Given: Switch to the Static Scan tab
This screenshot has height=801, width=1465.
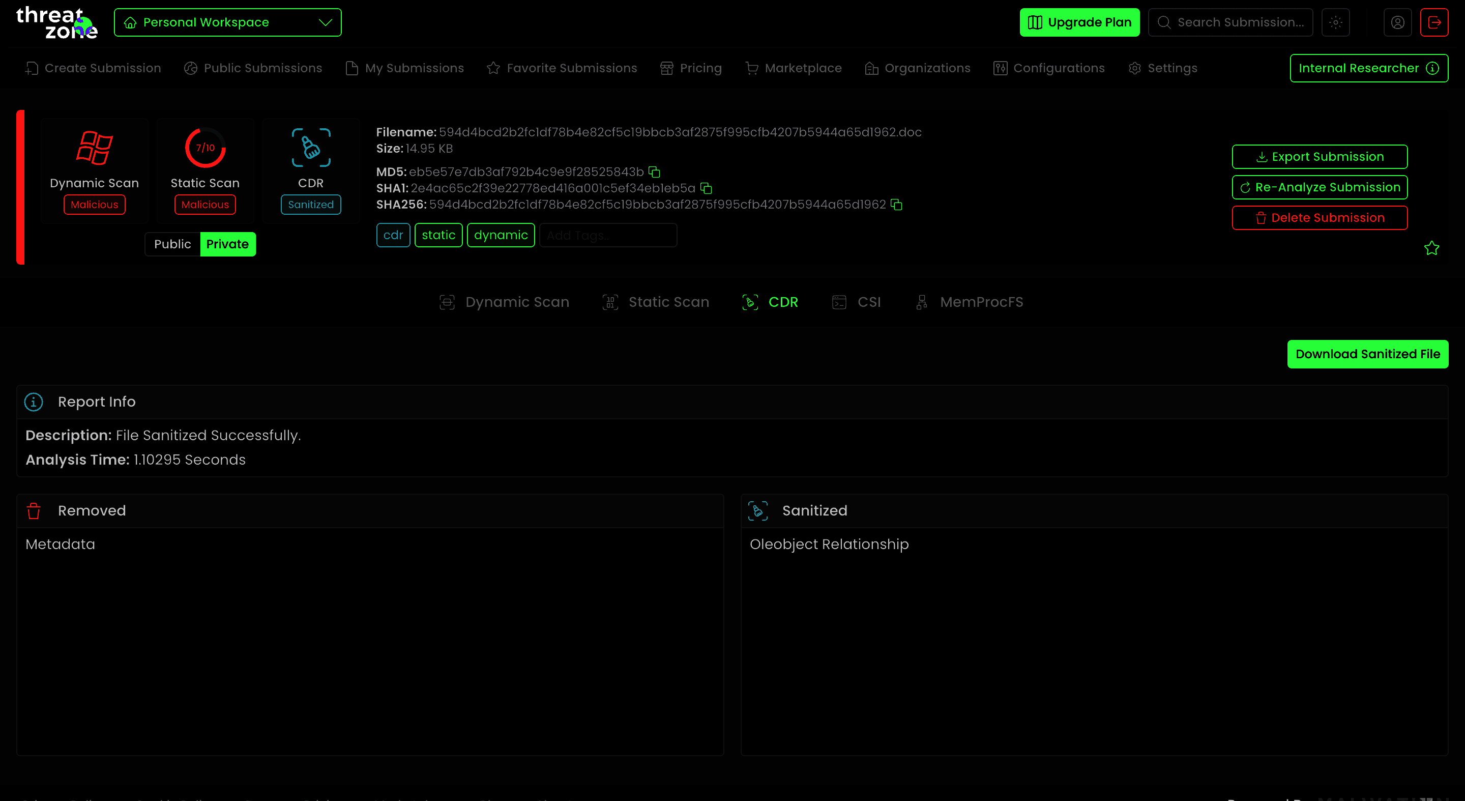Looking at the screenshot, I should (x=656, y=302).
